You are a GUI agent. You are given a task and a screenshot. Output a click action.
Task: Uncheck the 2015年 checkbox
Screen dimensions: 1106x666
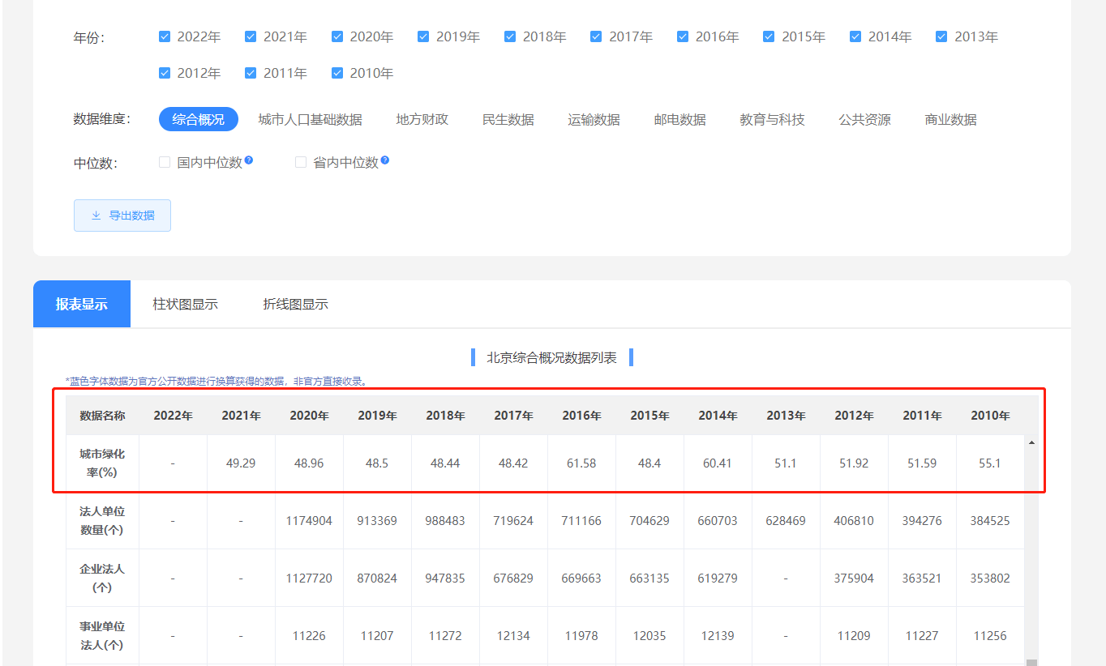pyautogui.click(x=769, y=36)
